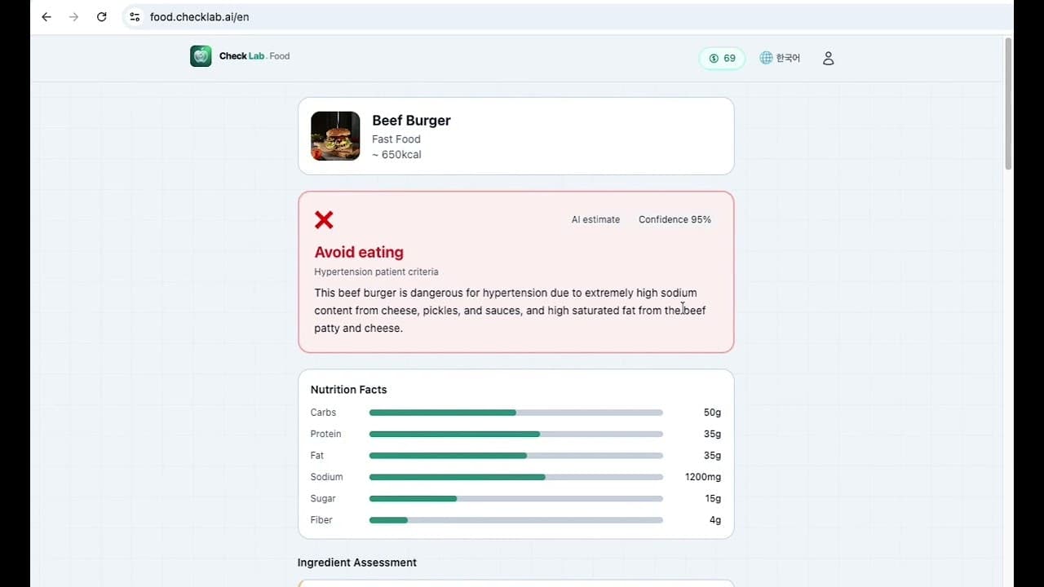1044x587 pixels.
Task: Open site information icon in address bar
Action: coord(135,17)
